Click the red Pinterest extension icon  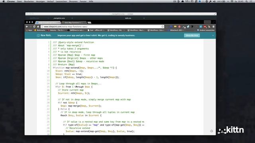[179, 27]
